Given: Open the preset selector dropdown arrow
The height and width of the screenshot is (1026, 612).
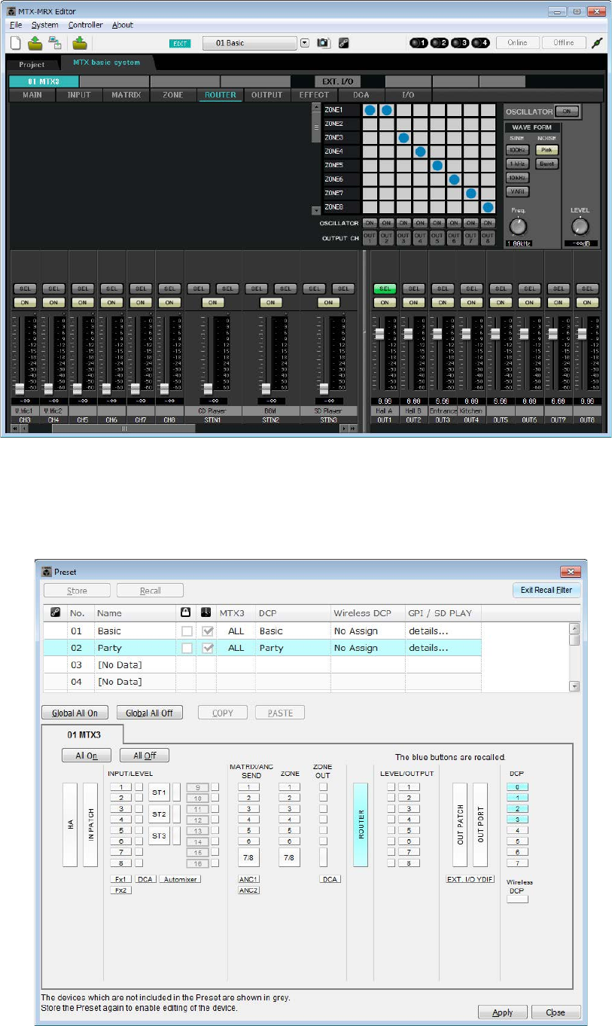Looking at the screenshot, I should [305, 43].
